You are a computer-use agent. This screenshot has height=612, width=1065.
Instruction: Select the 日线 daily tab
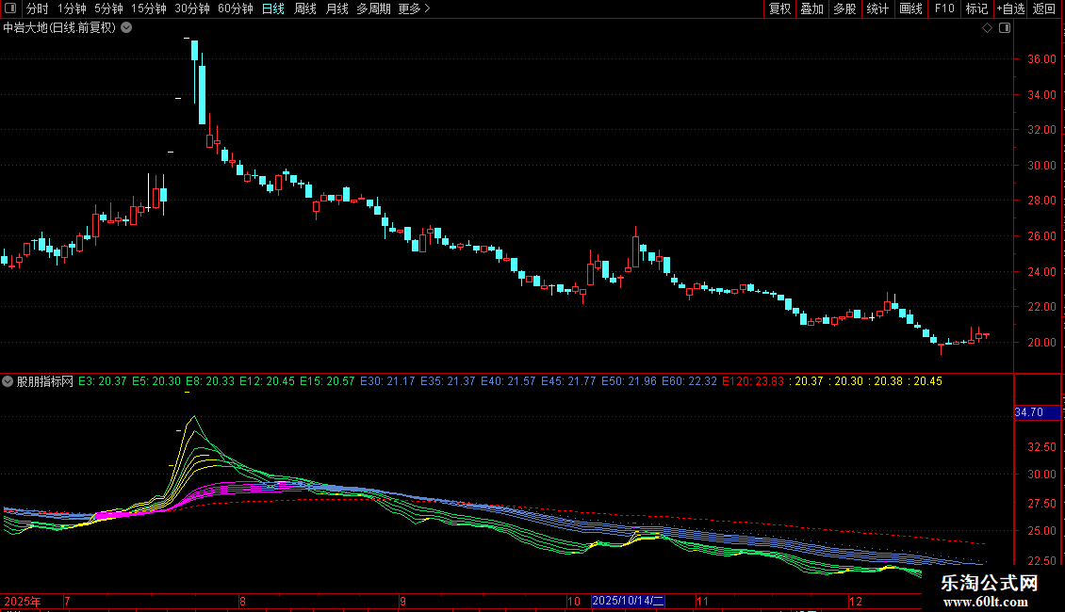click(x=273, y=8)
